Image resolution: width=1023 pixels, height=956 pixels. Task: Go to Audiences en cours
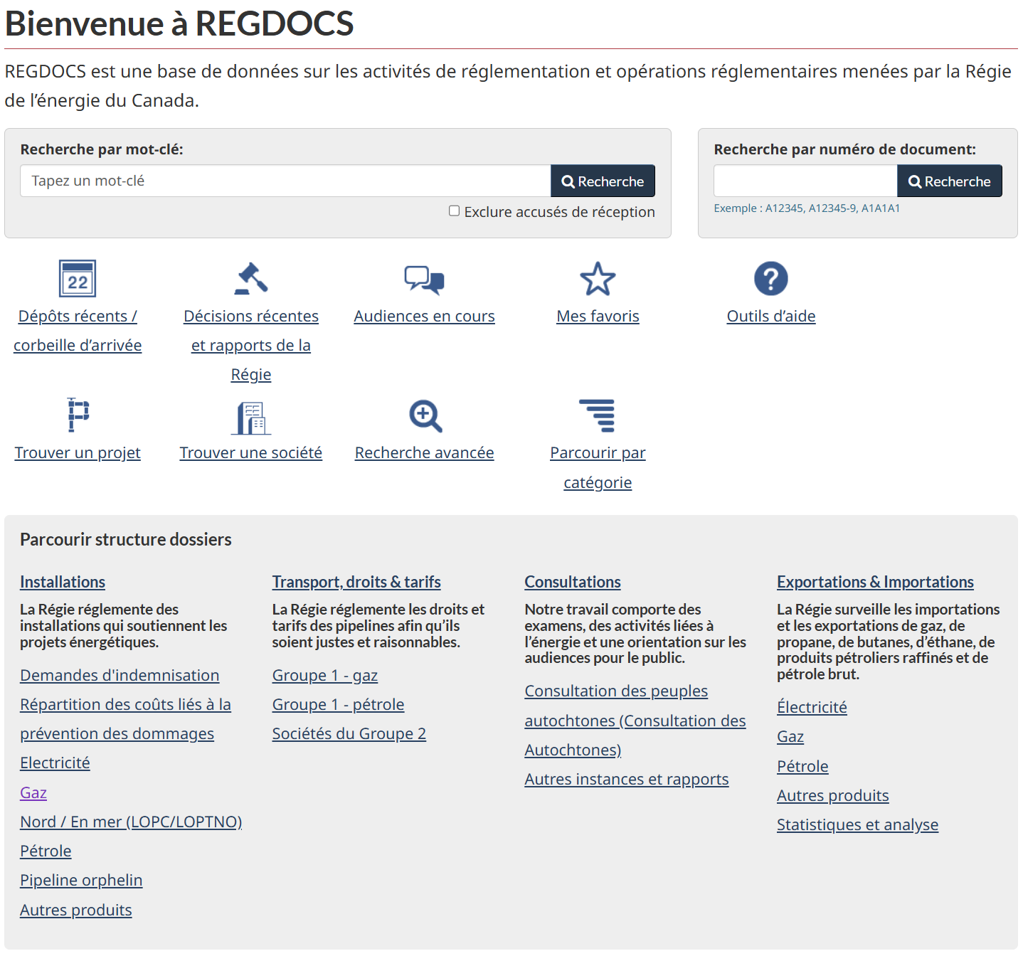(x=424, y=316)
